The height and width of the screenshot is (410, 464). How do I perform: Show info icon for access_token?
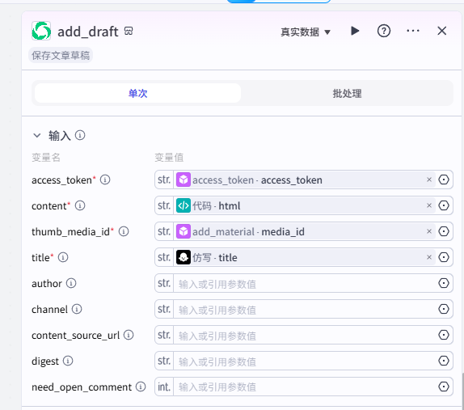pyautogui.click(x=105, y=180)
